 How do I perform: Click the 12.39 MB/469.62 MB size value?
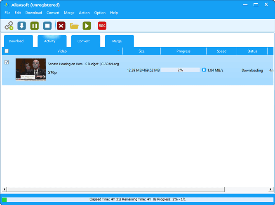click(143, 70)
